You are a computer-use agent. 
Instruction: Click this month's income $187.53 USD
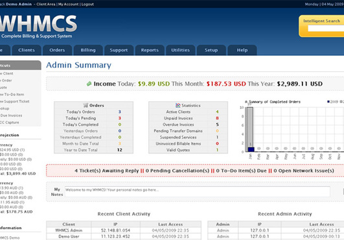click(226, 84)
